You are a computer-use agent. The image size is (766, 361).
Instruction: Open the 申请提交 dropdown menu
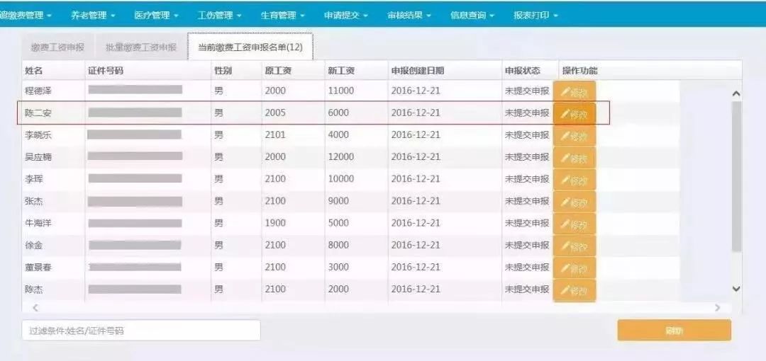click(346, 16)
